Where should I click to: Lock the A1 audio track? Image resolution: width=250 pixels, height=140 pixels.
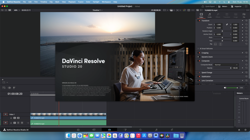point(11,123)
